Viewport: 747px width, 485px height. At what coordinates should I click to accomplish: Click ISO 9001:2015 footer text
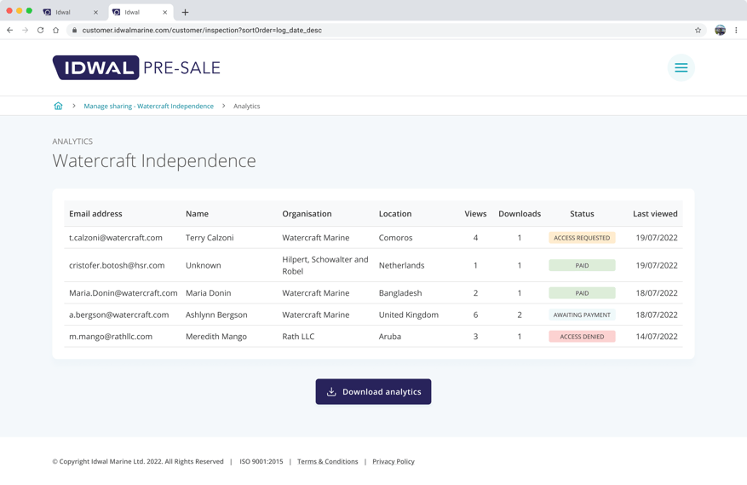(x=261, y=462)
